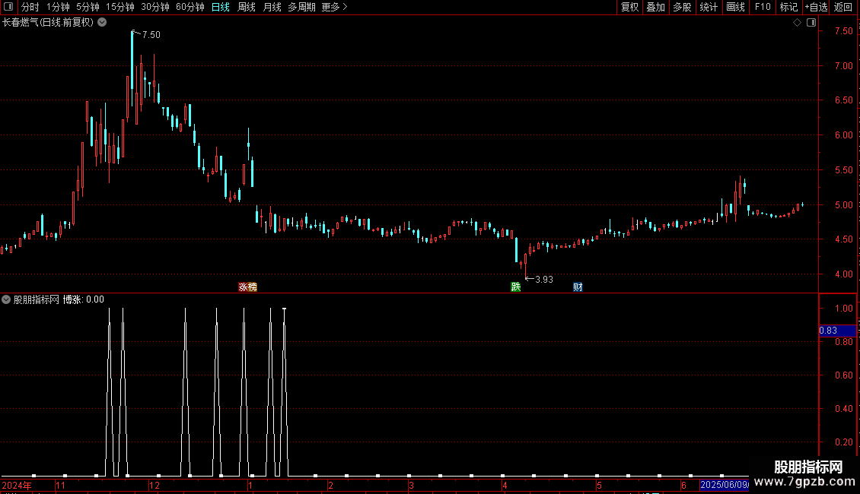Select the 60分钟 period
Image resolution: width=860 pixels, height=494 pixels.
pyautogui.click(x=190, y=7)
